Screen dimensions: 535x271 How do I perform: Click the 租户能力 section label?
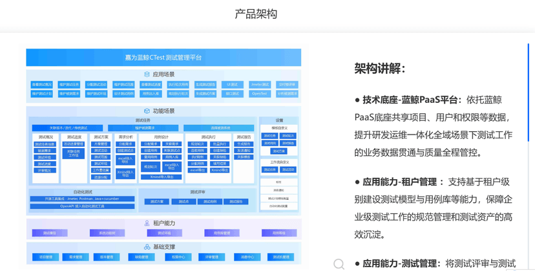(164, 223)
